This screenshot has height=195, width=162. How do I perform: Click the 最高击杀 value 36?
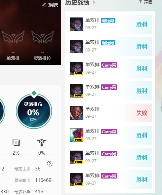tap(38, 169)
